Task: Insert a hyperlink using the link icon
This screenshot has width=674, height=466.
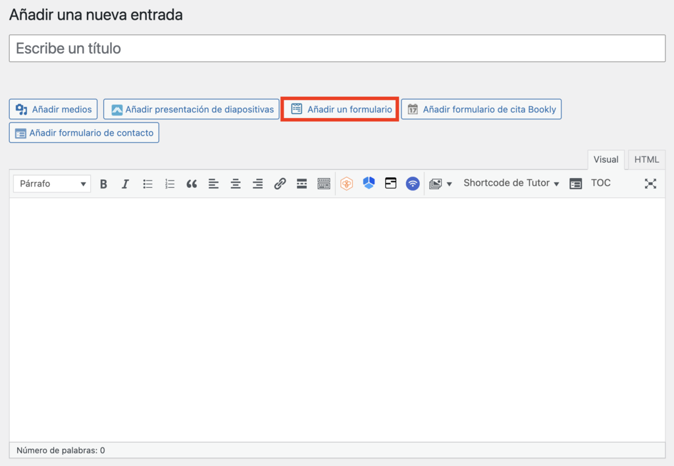Action: 280,183
